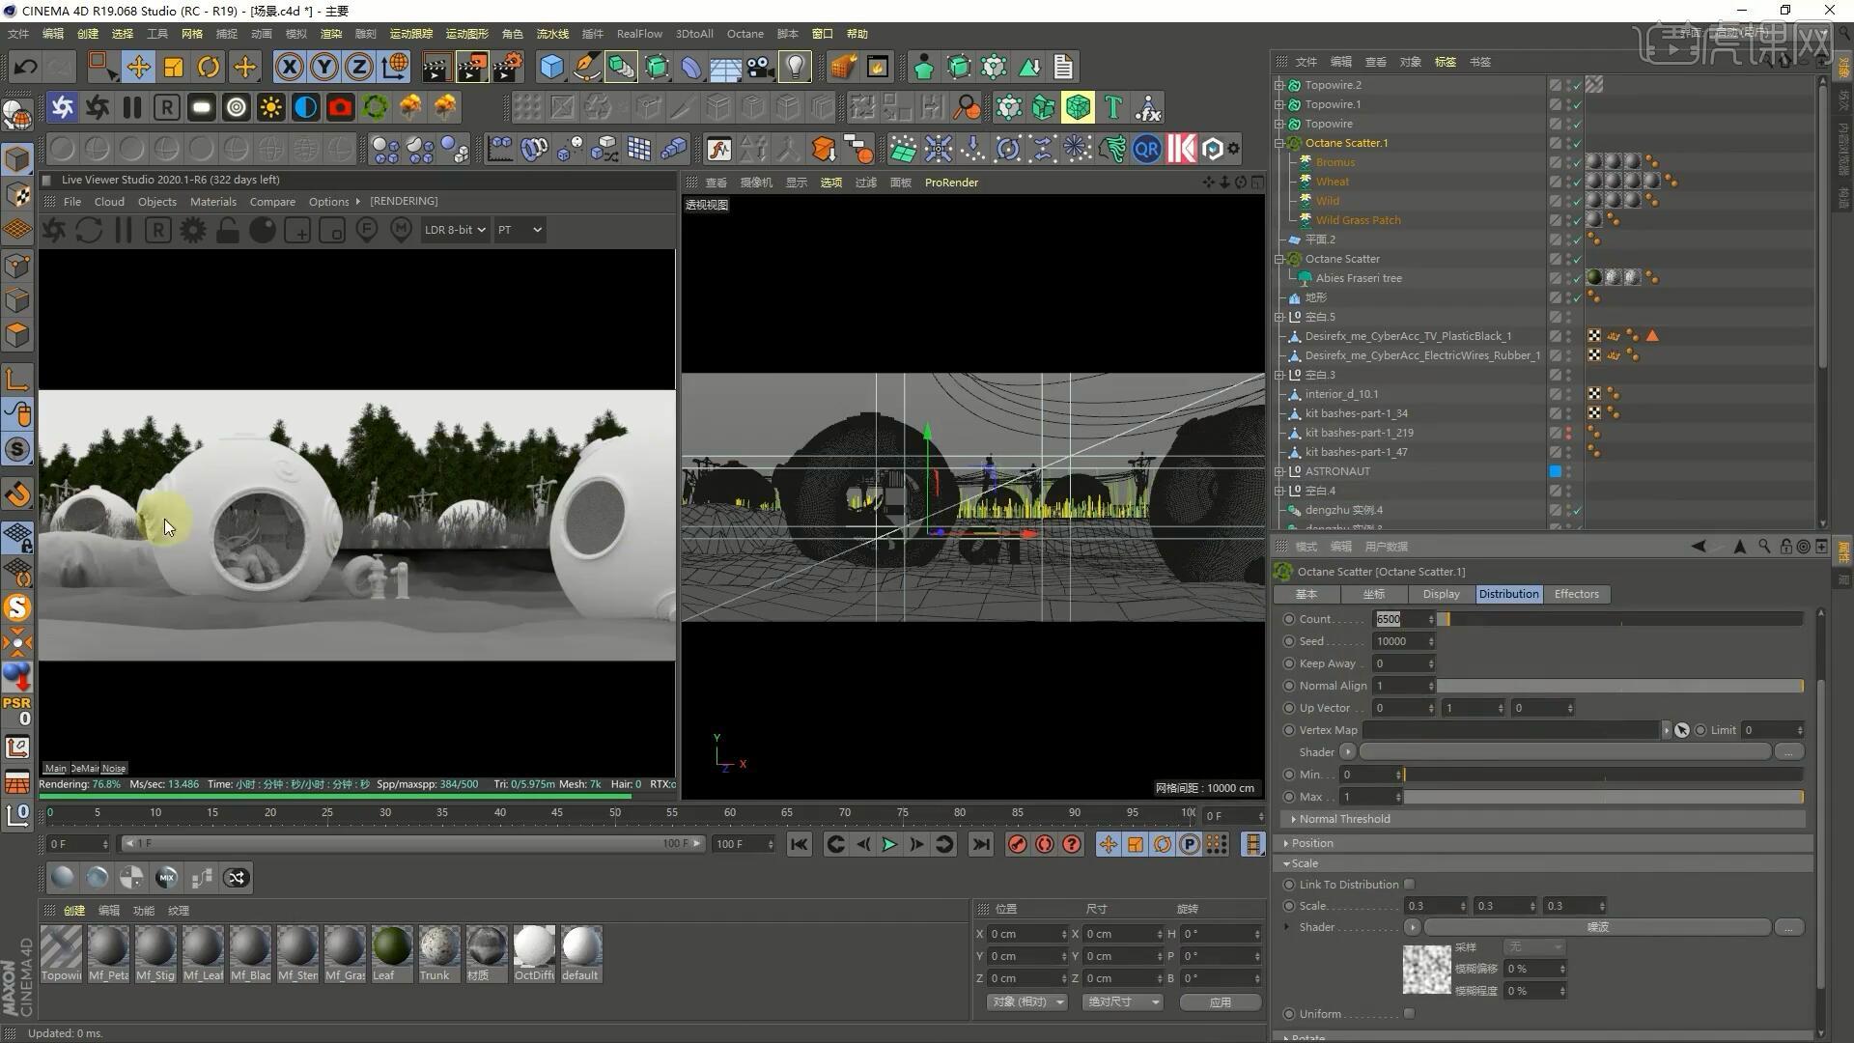Go to start of timeline

click(x=800, y=844)
